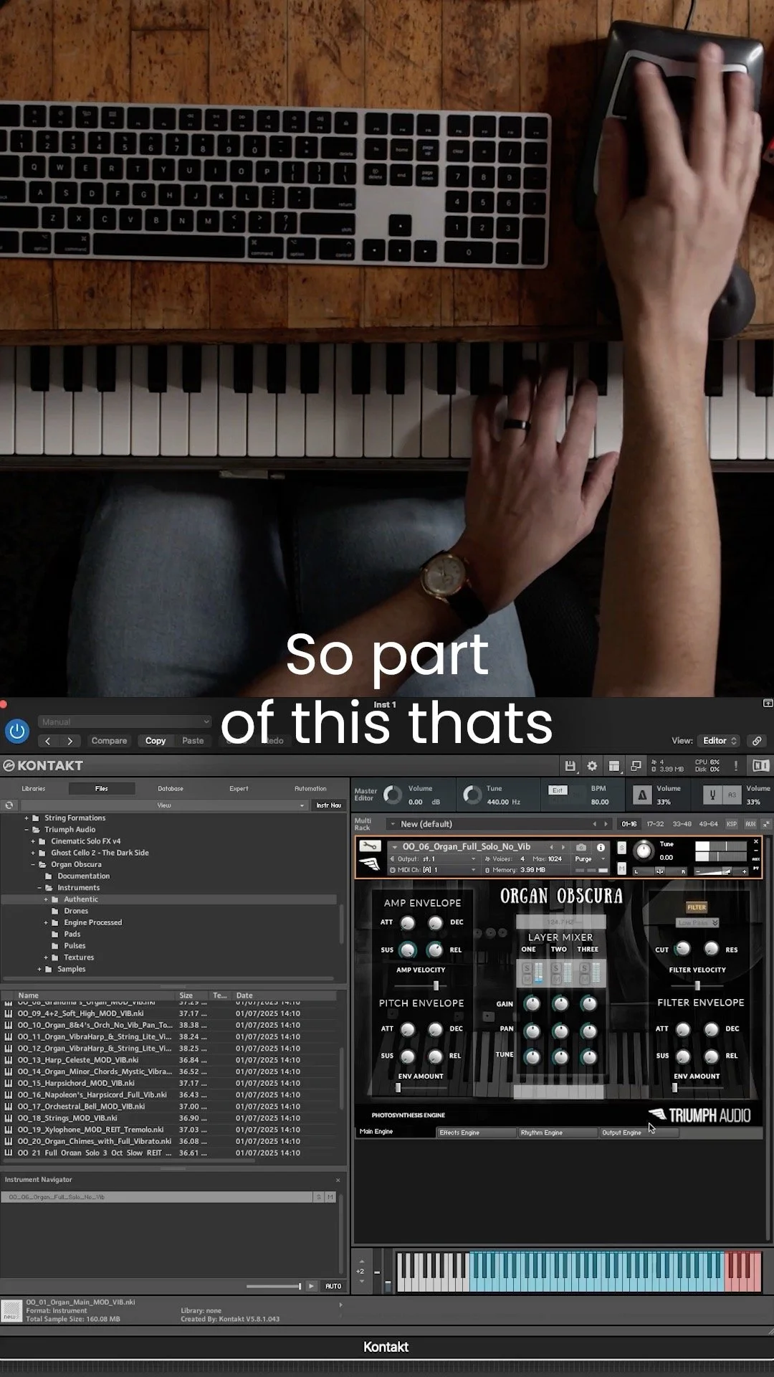Select previous instrument arrow in instrument header
Image resolution: width=774 pixels, height=1377 pixels.
551,847
